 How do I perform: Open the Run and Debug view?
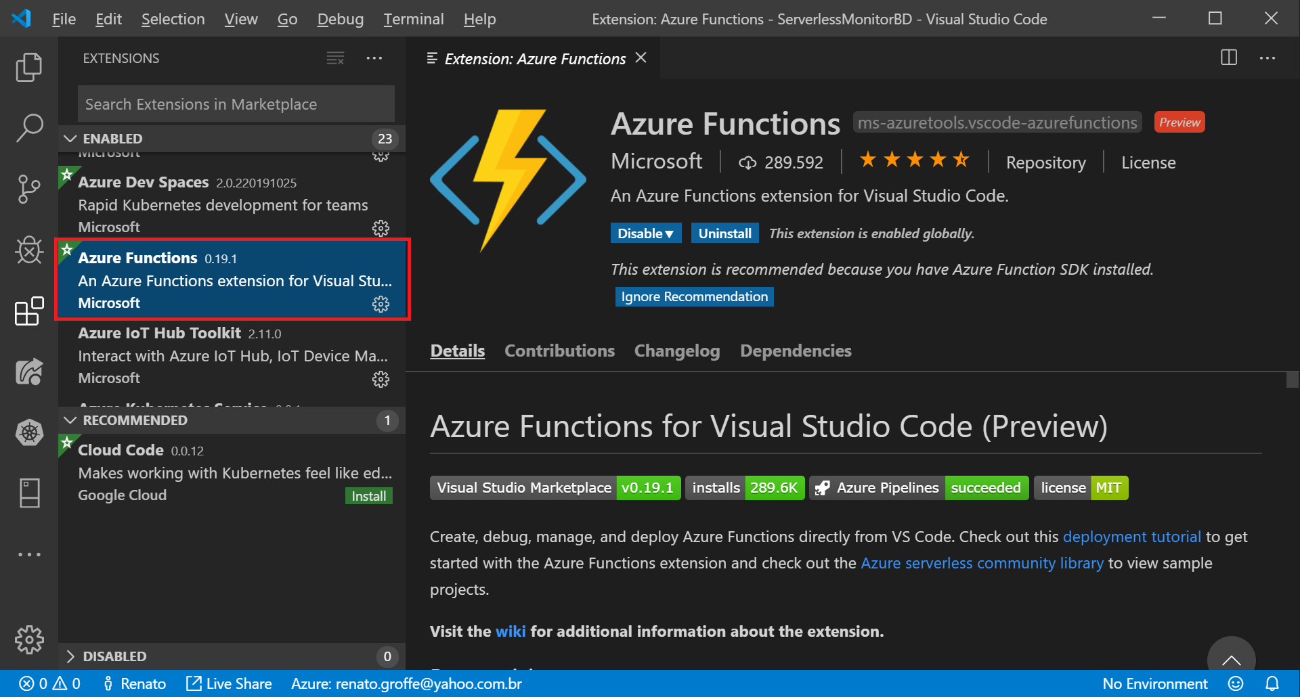pyautogui.click(x=28, y=250)
